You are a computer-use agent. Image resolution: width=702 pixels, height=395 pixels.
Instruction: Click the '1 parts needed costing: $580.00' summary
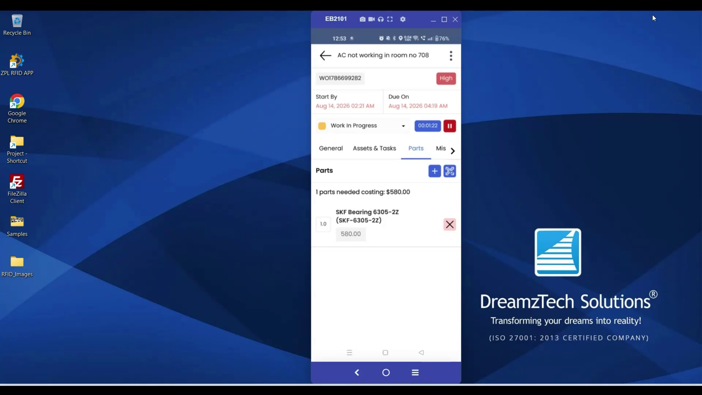point(363,192)
